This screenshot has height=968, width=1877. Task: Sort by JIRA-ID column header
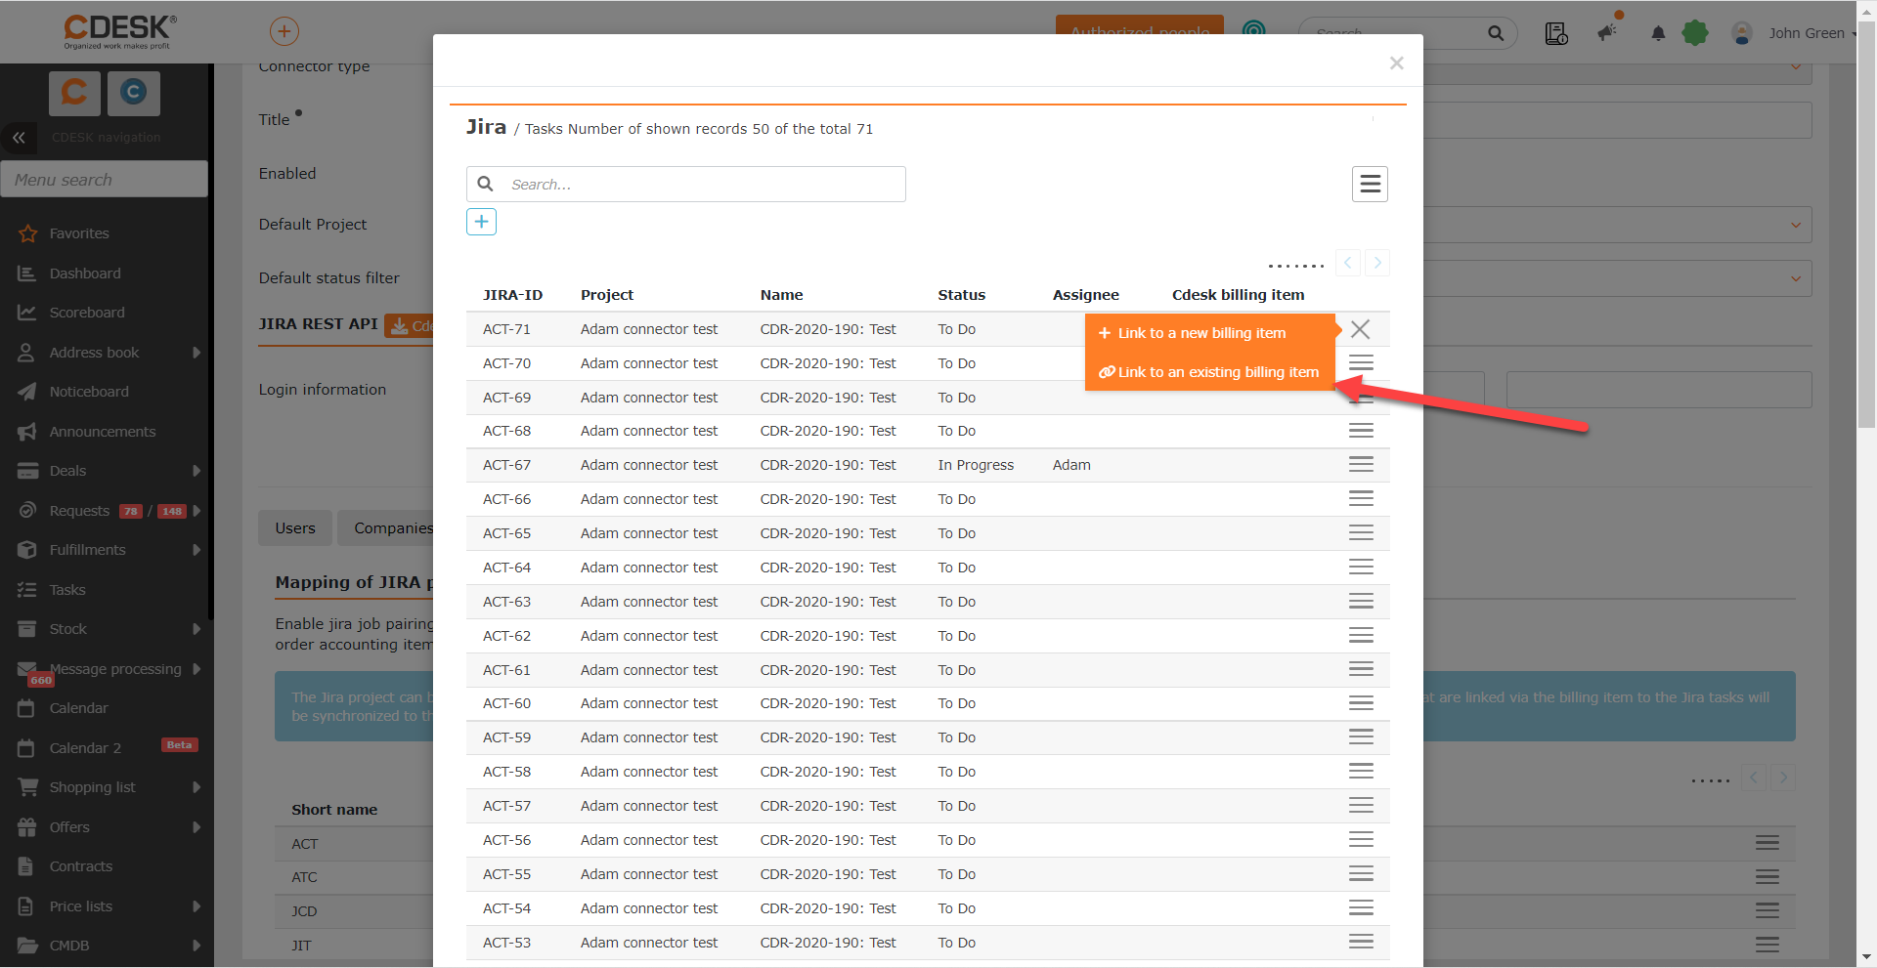click(x=512, y=295)
